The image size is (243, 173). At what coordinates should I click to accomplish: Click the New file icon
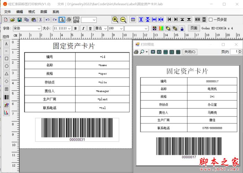6,20
